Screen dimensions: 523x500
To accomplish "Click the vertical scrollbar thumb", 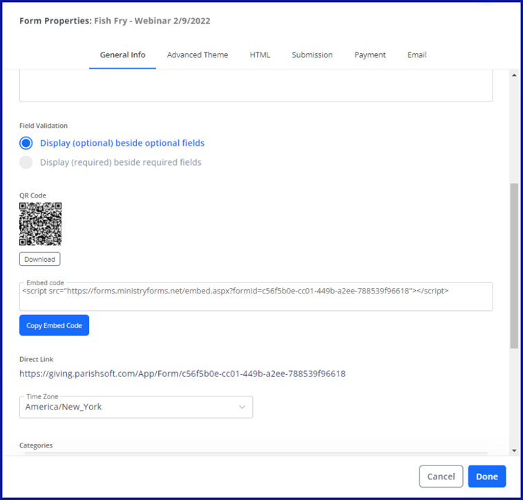I will pyautogui.click(x=513, y=266).
